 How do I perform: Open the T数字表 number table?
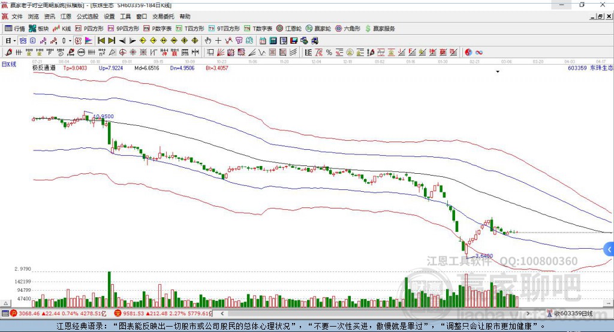click(x=258, y=29)
